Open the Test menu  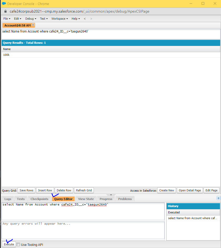click(x=44, y=19)
